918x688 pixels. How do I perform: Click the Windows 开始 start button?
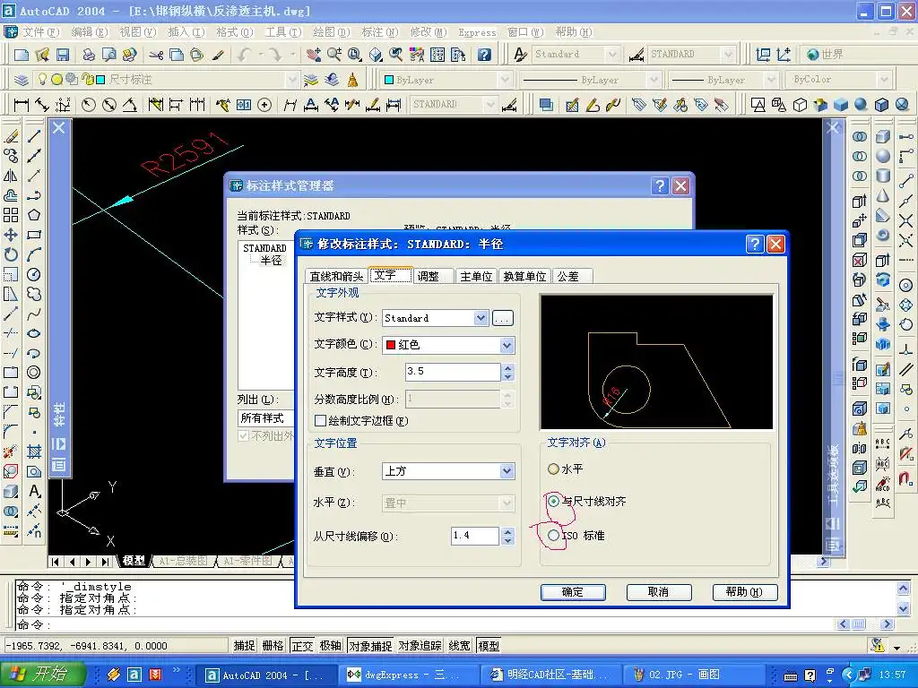pos(43,674)
